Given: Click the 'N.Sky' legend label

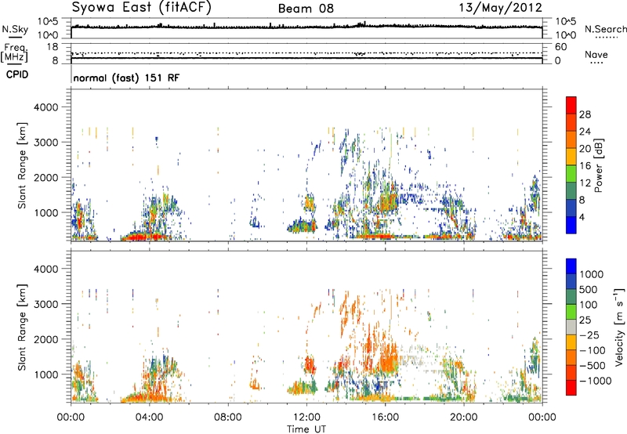Looking at the screenshot, I should (x=15, y=29).
